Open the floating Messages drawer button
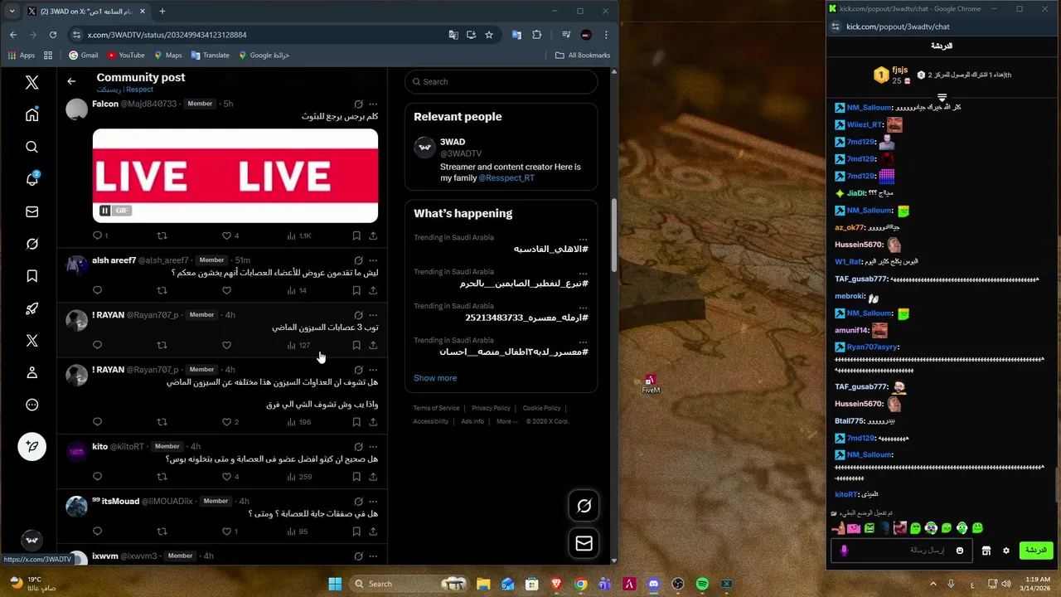 click(584, 543)
